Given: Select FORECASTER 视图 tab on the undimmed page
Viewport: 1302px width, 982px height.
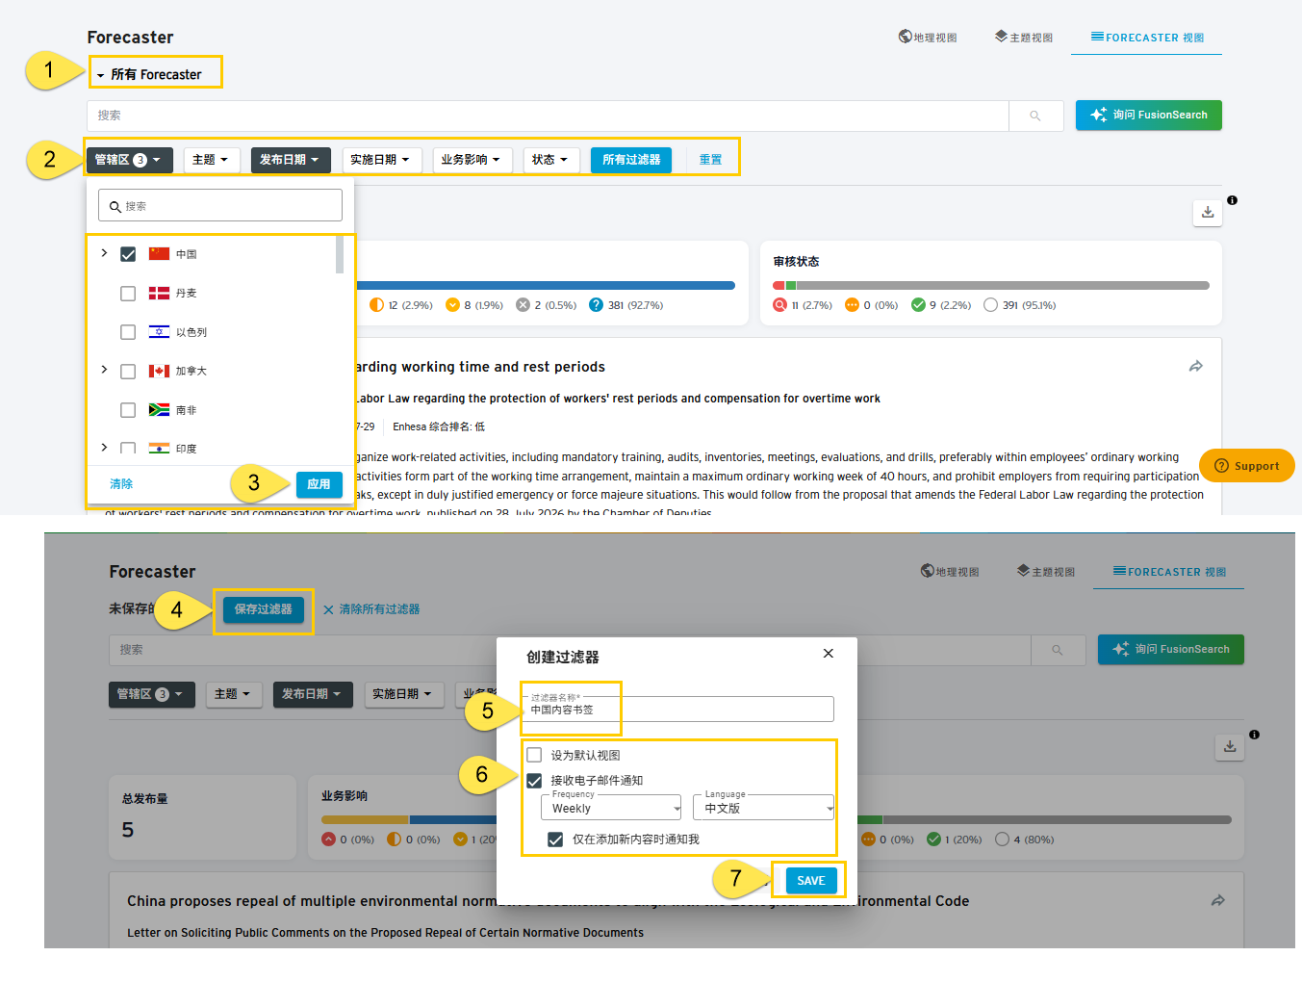Looking at the screenshot, I should 1147,37.
